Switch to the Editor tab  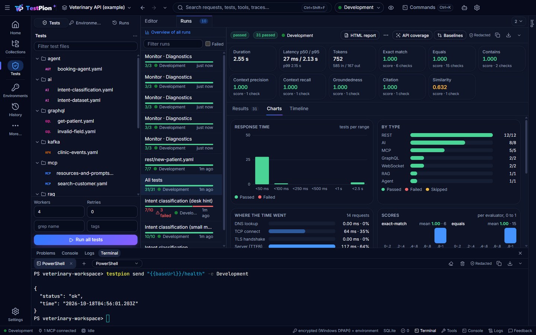click(151, 21)
